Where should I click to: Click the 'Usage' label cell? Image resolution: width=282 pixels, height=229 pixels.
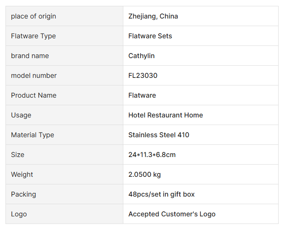click(21, 115)
